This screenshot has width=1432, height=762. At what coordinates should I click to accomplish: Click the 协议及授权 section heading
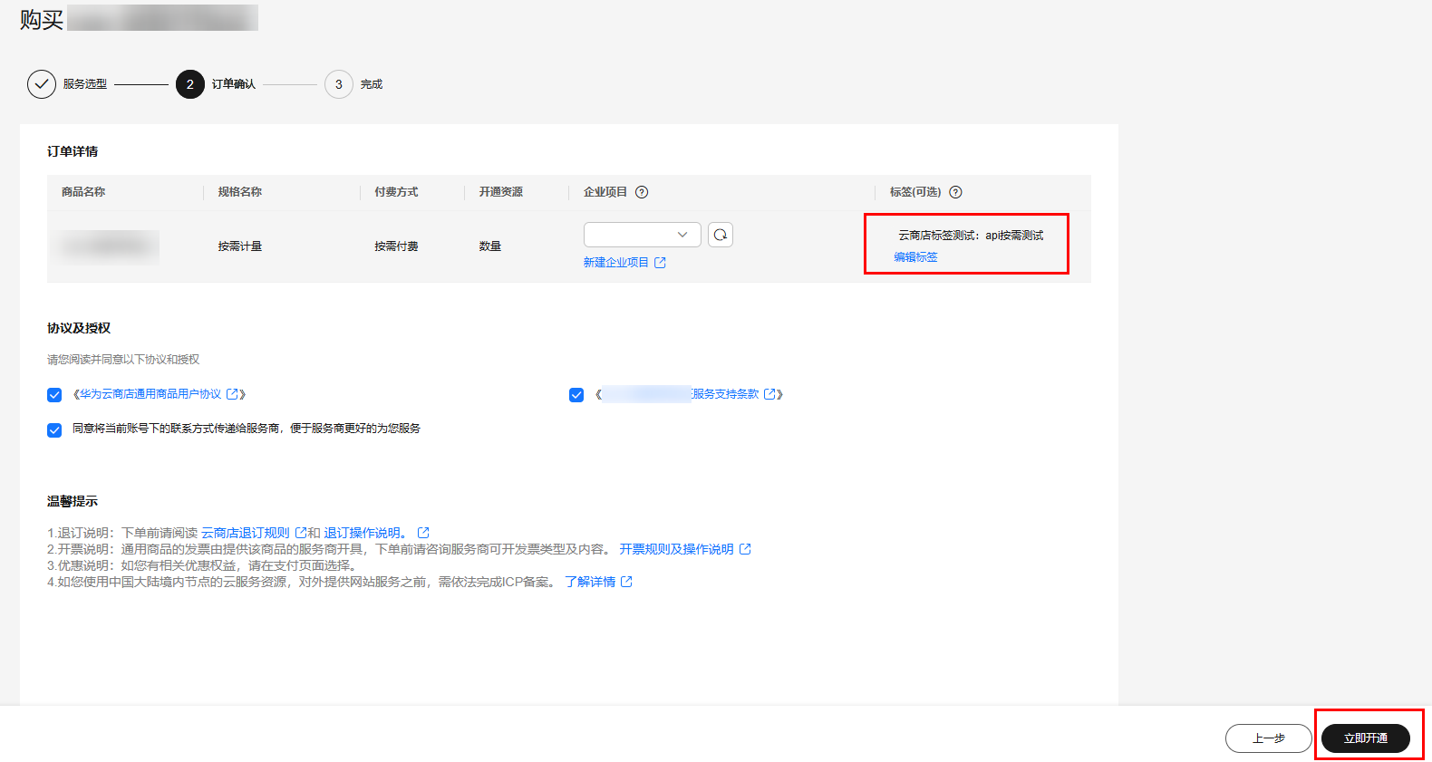pos(79,328)
